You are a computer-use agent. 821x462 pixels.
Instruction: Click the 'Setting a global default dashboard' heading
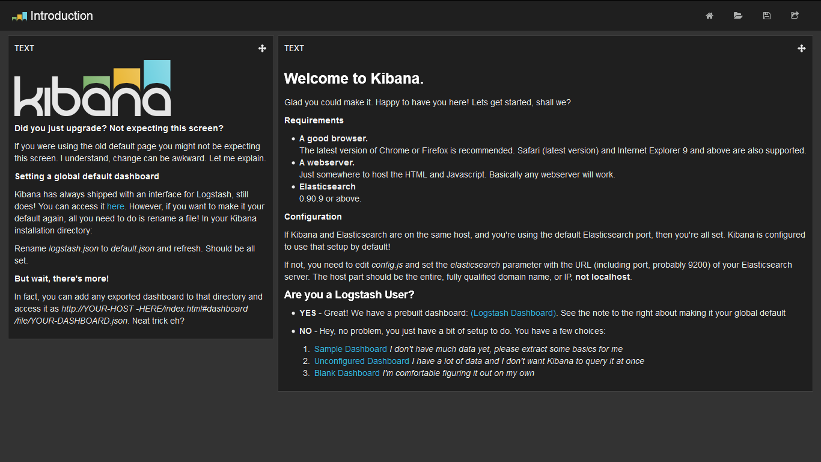point(87,176)
